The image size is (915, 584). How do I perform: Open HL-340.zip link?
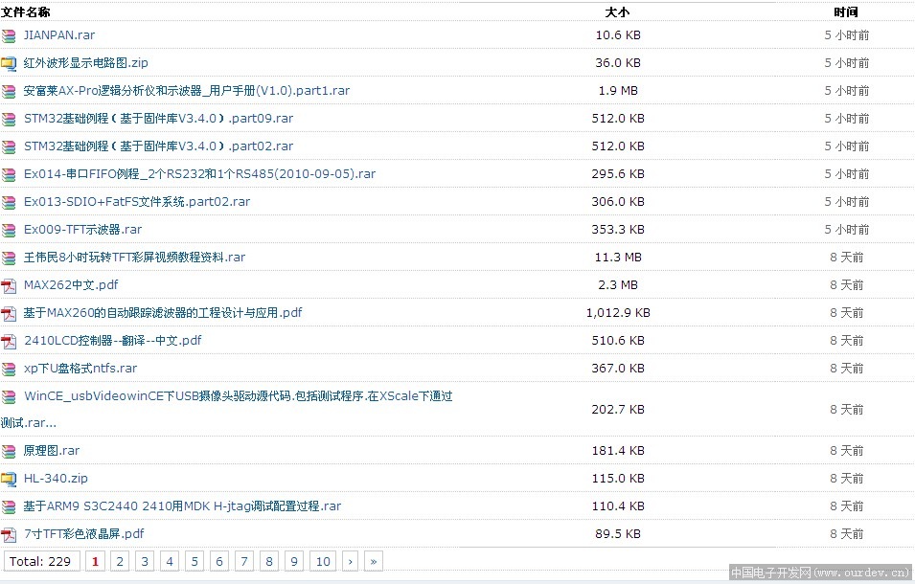click(56, 479)
